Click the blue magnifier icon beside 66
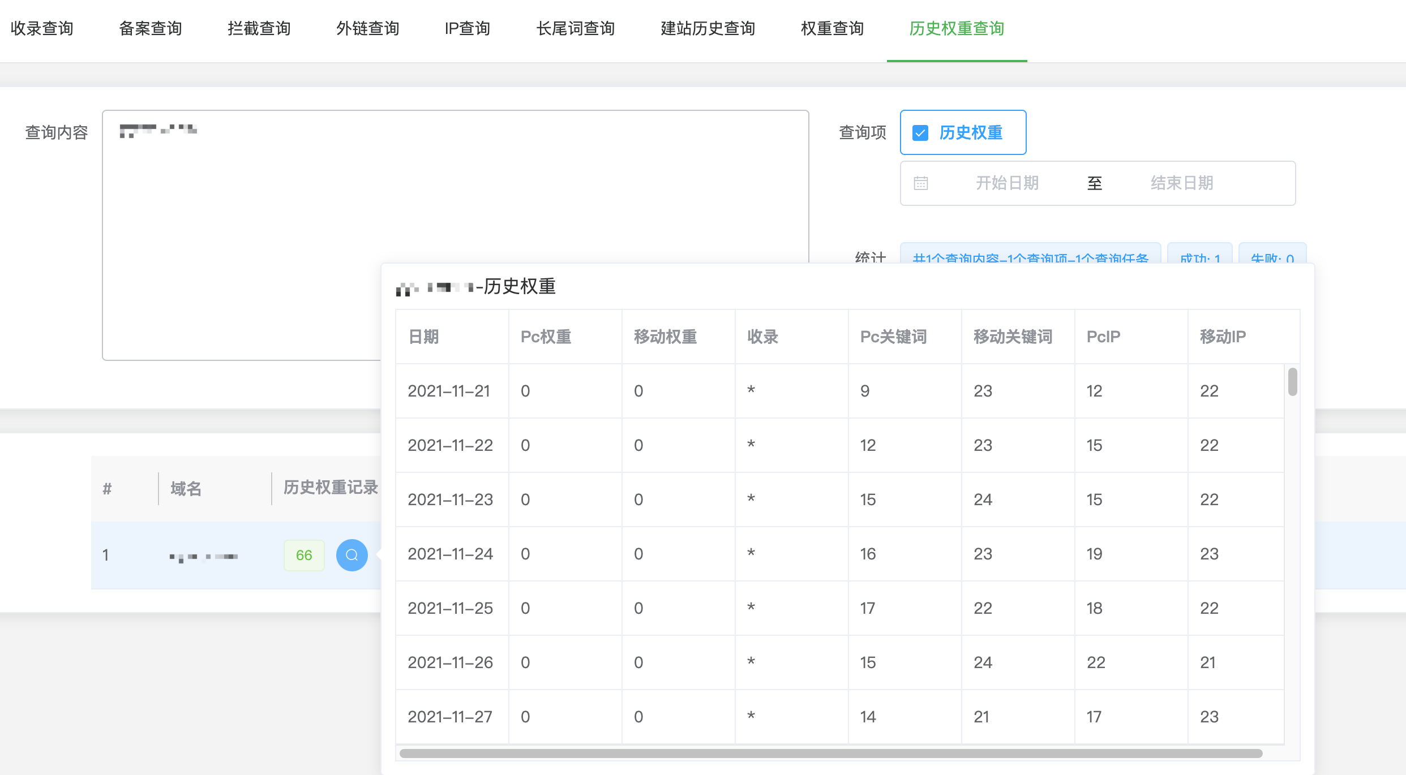This screenshot has width=1406, height=775. (x=351, y=555)
